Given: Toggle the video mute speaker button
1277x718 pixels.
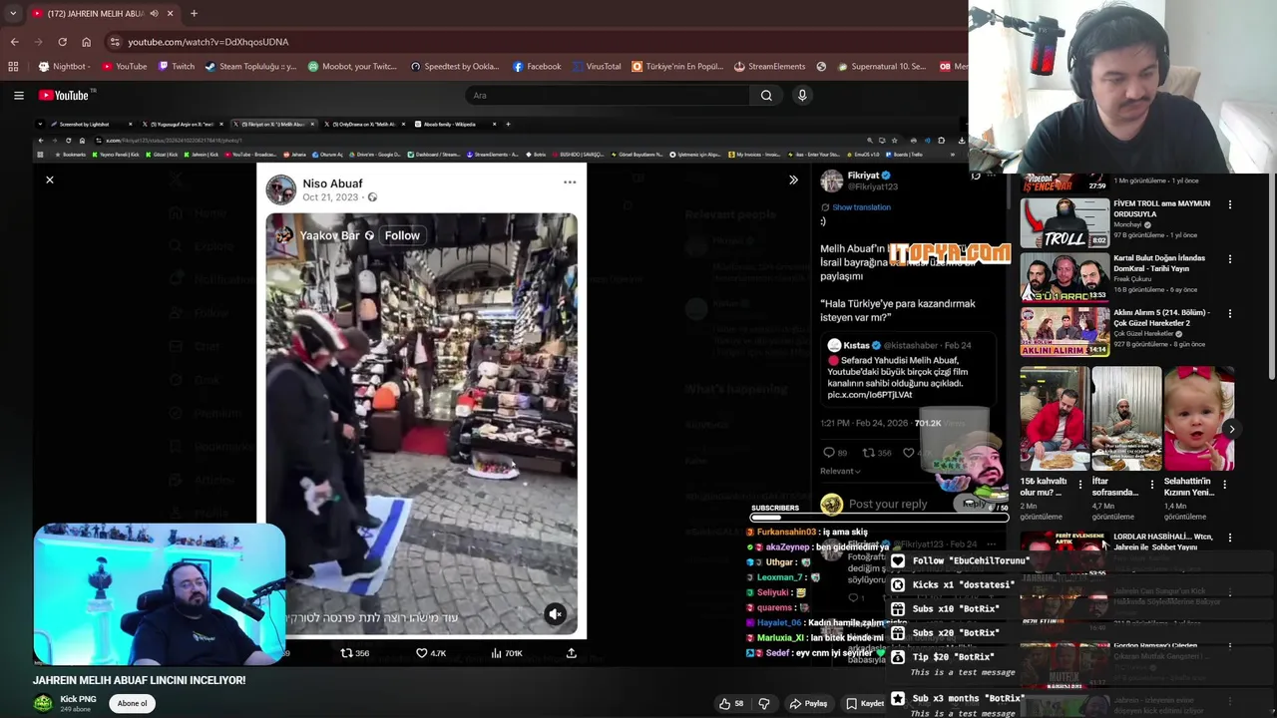Looking at the screenshot, I should pyautogui.click(x=556, y=614).
